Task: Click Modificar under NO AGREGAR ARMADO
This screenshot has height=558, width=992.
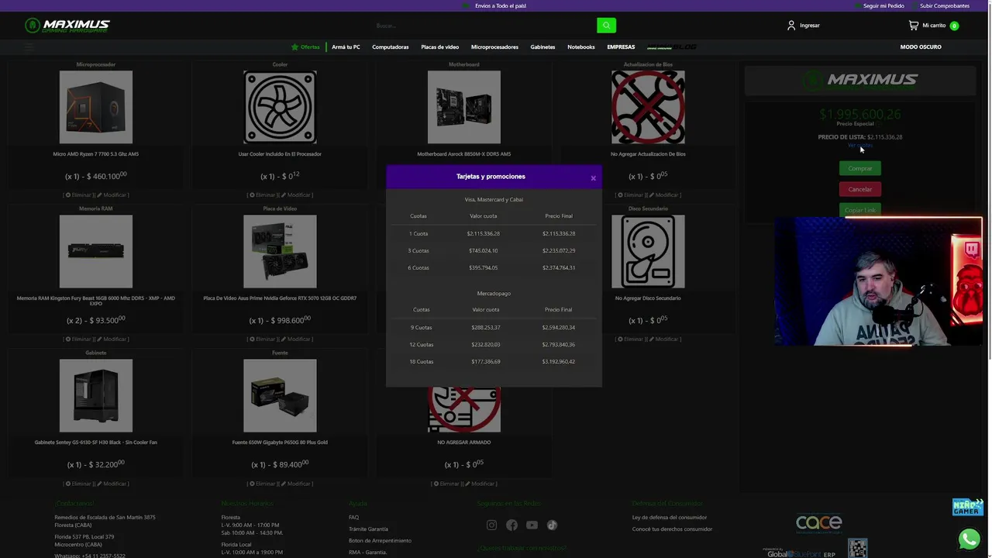Action: pos(480,484)
